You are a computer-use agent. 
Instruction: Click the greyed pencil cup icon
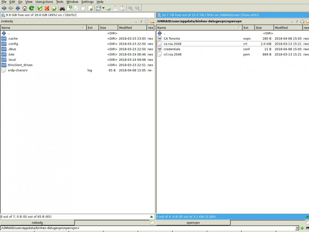122,8
